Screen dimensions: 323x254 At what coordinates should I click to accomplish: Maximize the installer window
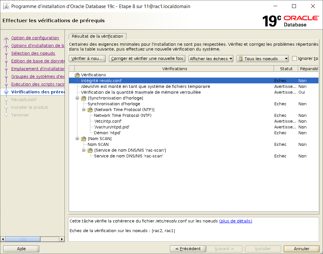(294, 6)
